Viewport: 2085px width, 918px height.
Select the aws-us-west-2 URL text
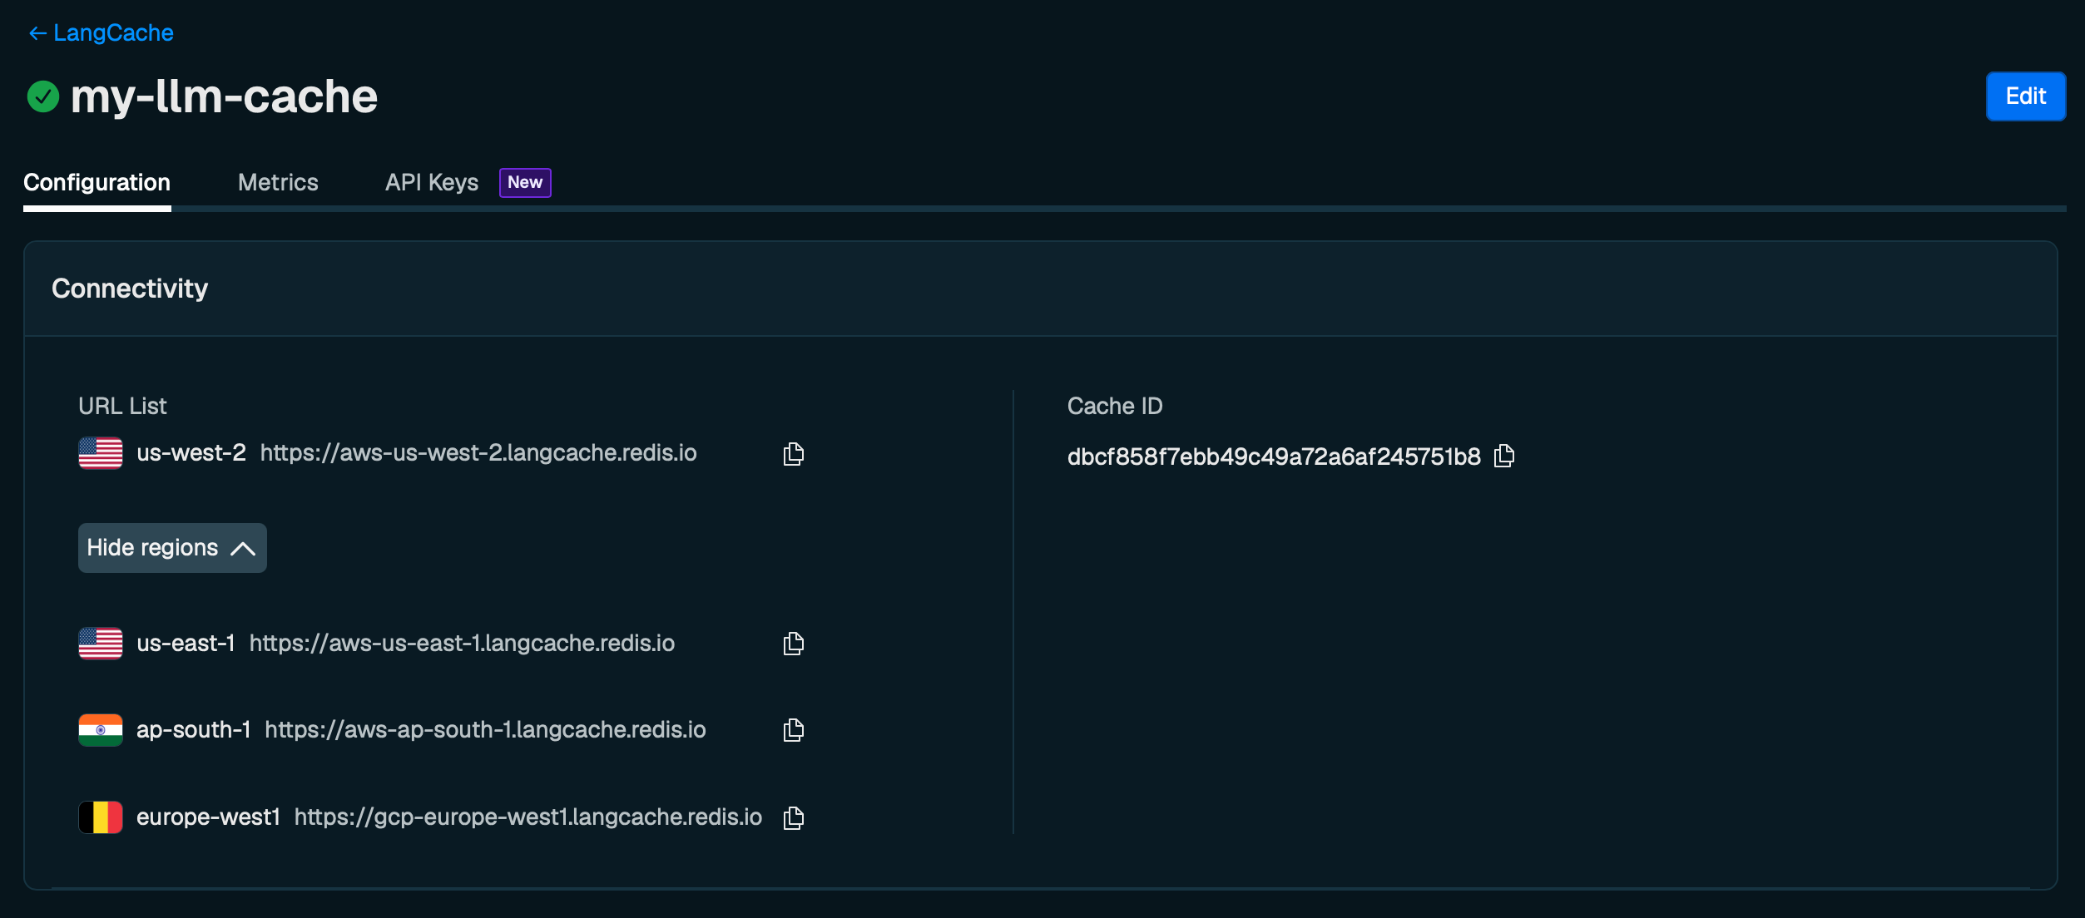click(478, 453)
